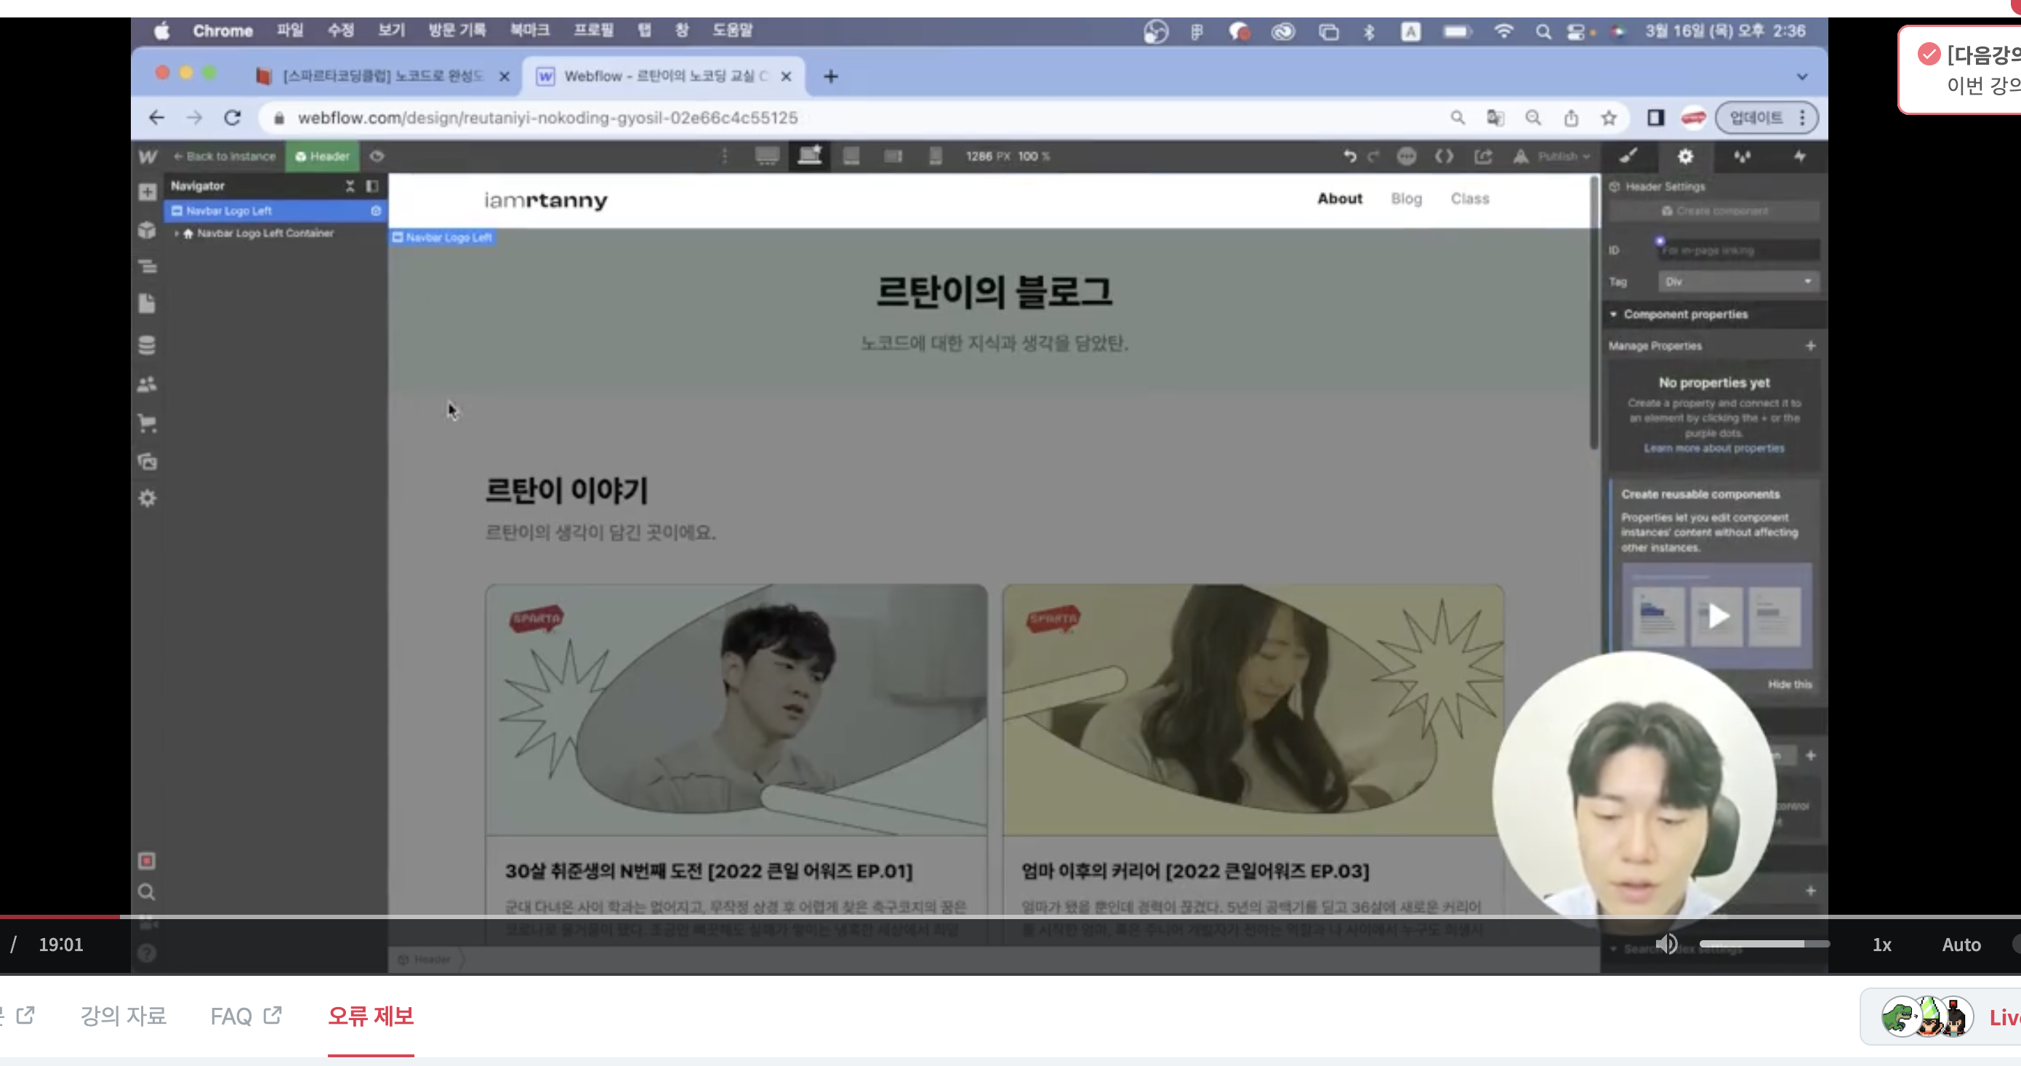The height and width of the screenshot is (1066, 2021).
Task: Bookmark the page with star icon
Action: click(x=1609, y=118)
